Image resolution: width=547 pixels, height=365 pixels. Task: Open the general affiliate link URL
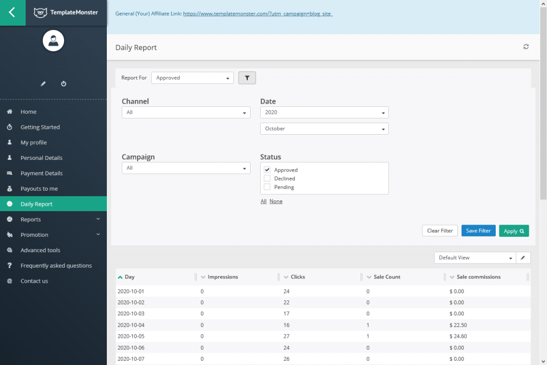point(257,14)
